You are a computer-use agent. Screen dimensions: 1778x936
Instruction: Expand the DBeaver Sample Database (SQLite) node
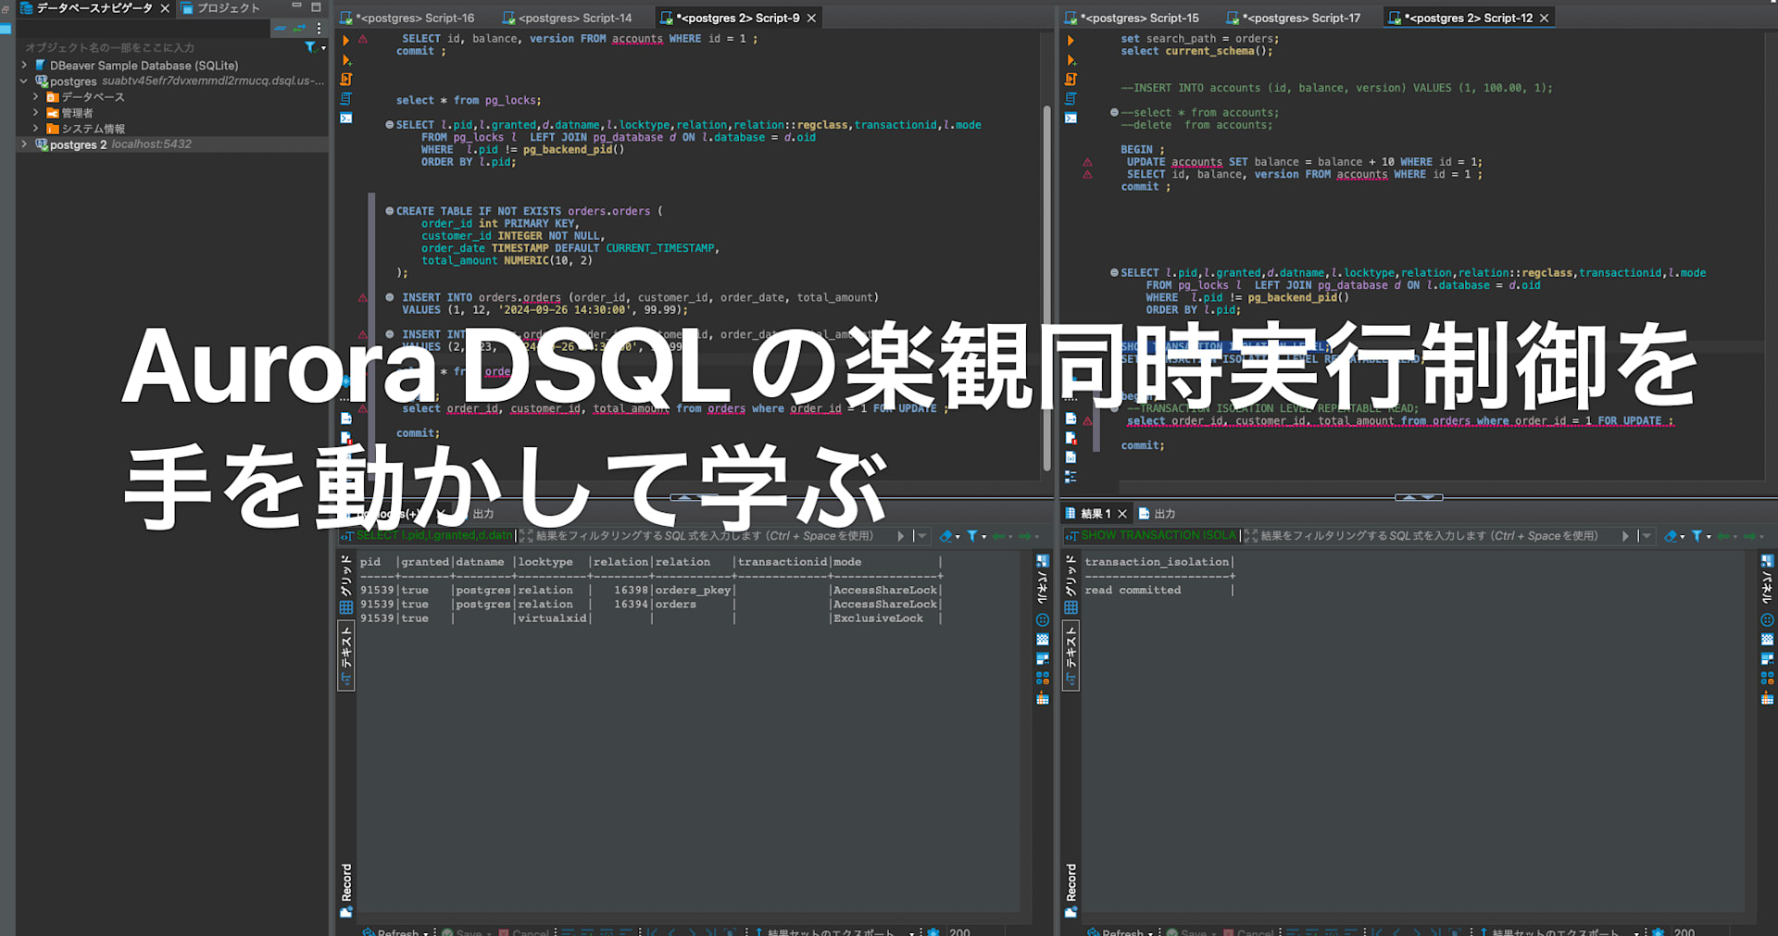[24, 66]
